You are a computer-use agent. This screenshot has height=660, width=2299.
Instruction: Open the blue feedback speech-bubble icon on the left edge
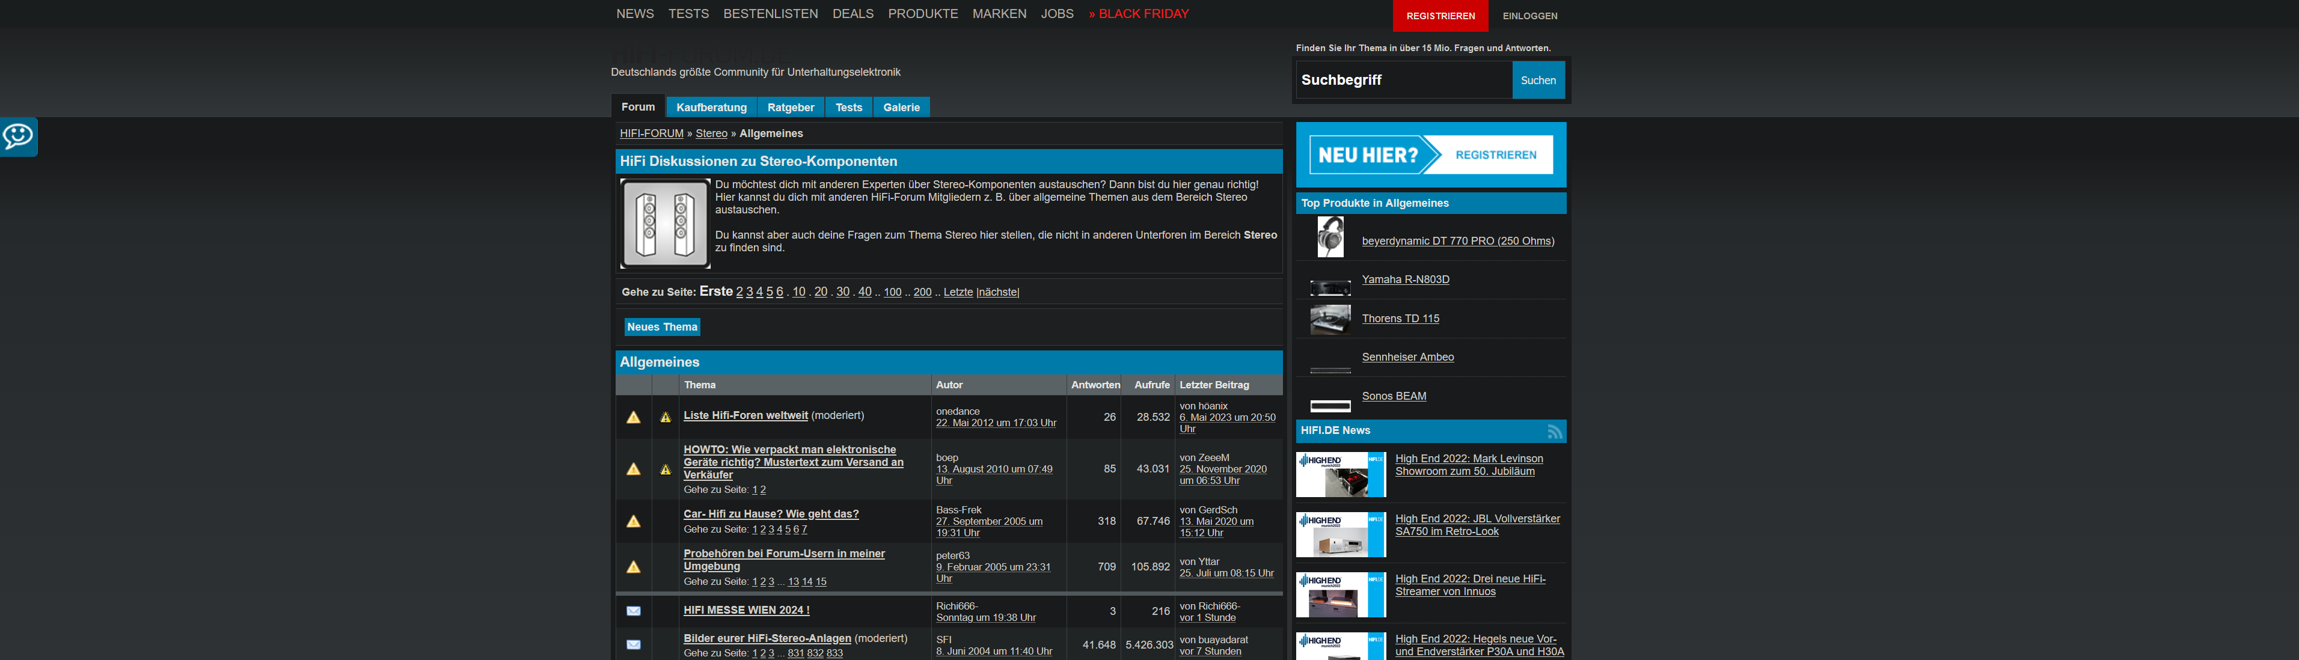coord(18,136)
